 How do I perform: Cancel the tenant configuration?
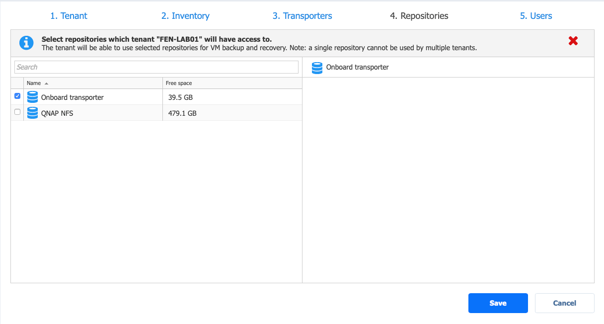pyautogui.click(x=564, y=303)
